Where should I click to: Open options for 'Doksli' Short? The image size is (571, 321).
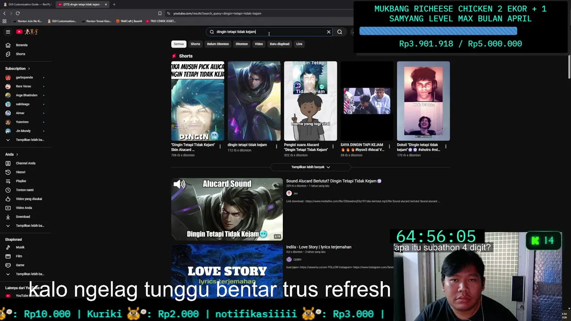tap(446, 147)
